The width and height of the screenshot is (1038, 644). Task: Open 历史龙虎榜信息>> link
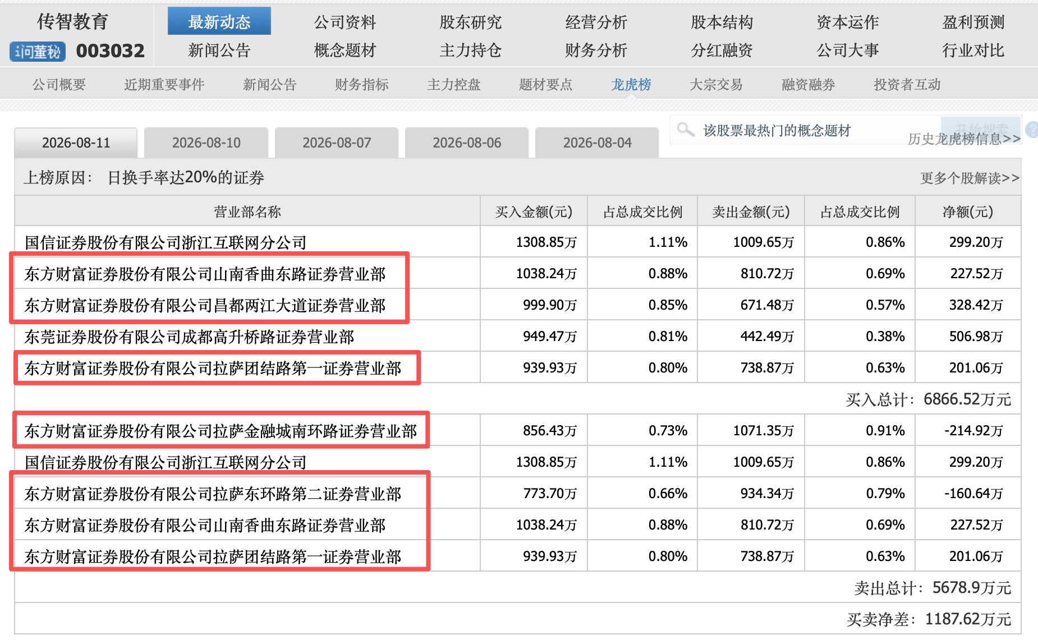coord(964,139)
